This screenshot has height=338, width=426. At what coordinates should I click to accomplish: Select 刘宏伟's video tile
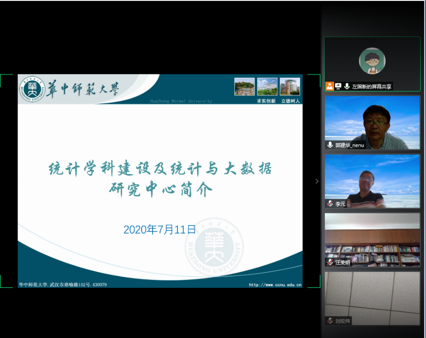[x=372, y=298]
